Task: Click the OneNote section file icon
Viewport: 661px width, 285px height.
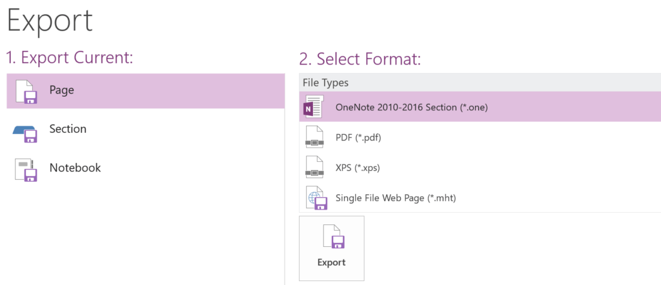Action: point(314,106)
